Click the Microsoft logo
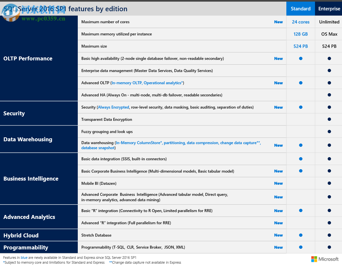 pyautogui.click(x=325, y=259)
